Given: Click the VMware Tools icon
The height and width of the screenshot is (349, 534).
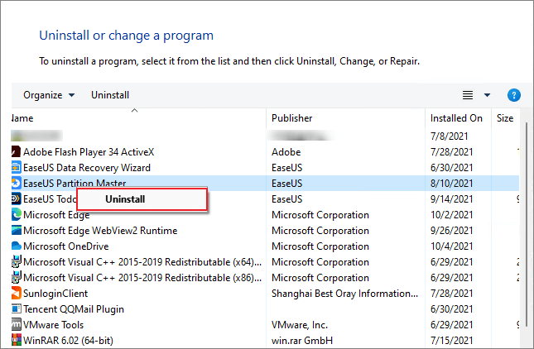Looking at the screenshot, I should click(16, 325).
